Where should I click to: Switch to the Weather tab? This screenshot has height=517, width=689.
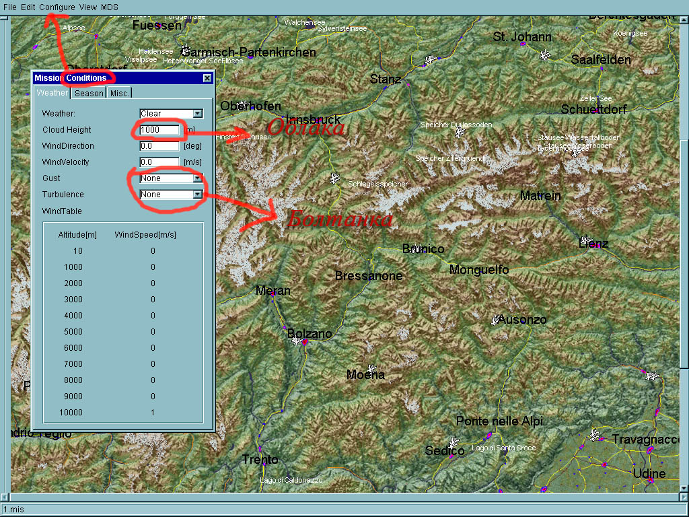pos(52,93)
